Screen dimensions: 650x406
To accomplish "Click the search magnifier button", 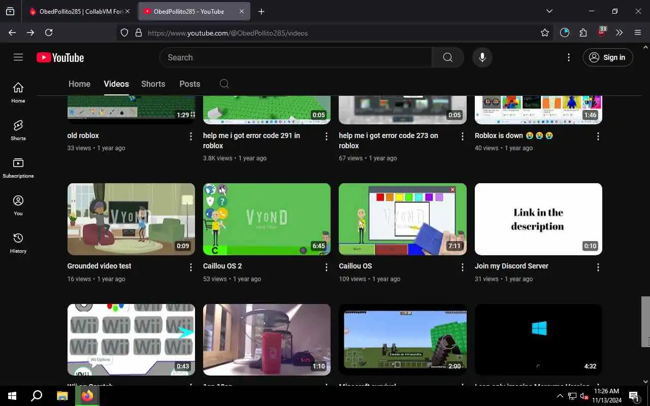I will coord(447,57).
